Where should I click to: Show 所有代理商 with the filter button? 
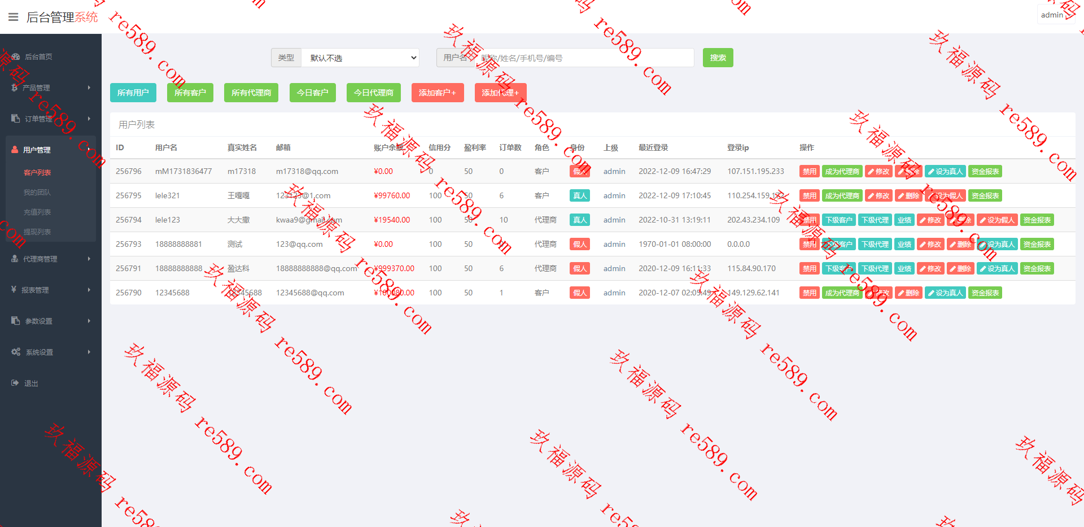click(x=251, y=93)
